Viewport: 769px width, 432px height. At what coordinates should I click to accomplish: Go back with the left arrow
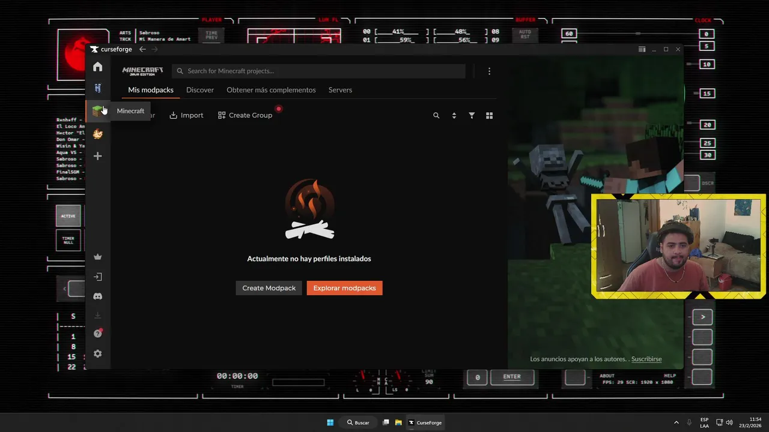click(x=142, y=49)
